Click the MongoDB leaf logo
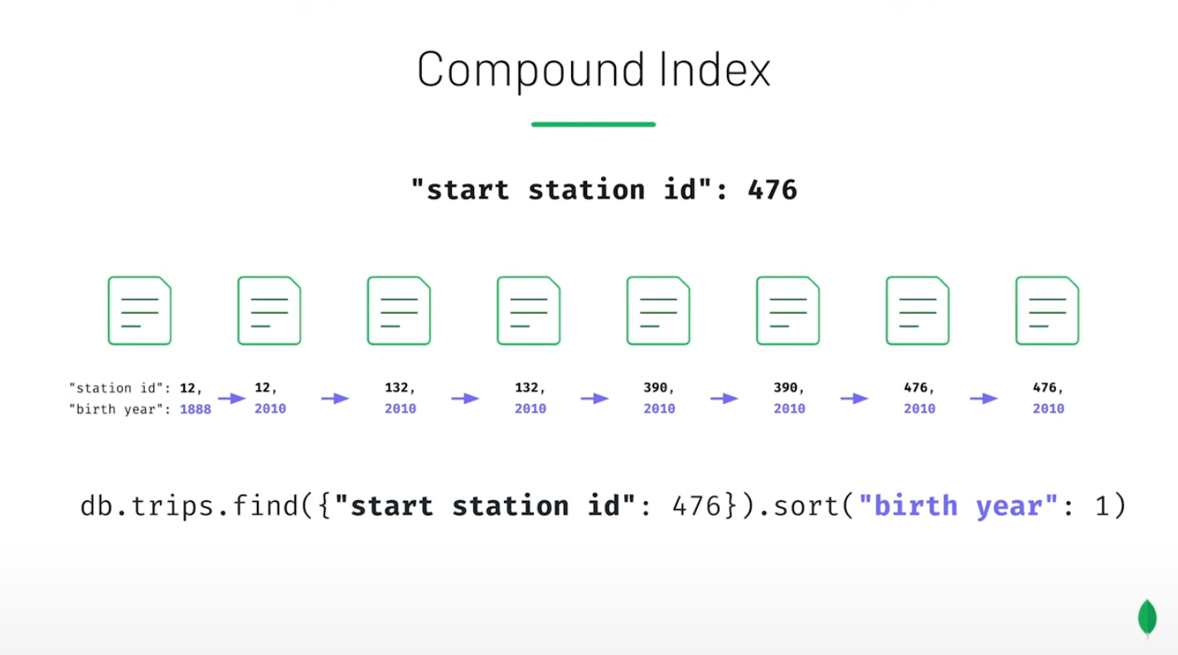This screenshot has height=655, width=1178. [x=1147, y=619]
